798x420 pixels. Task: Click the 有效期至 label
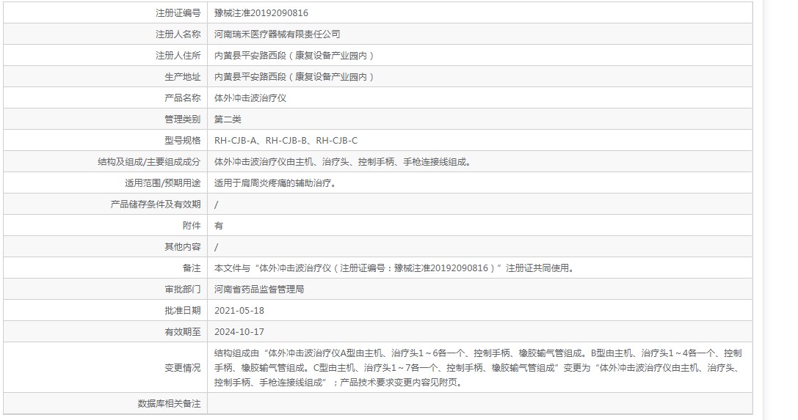(183, 332)
